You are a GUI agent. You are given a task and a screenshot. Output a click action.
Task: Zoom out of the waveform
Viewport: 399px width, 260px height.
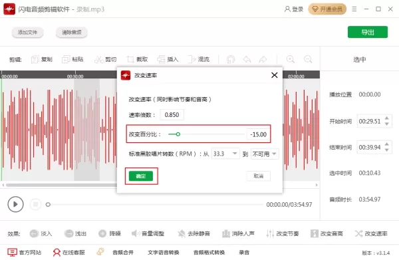pos(308,59)
